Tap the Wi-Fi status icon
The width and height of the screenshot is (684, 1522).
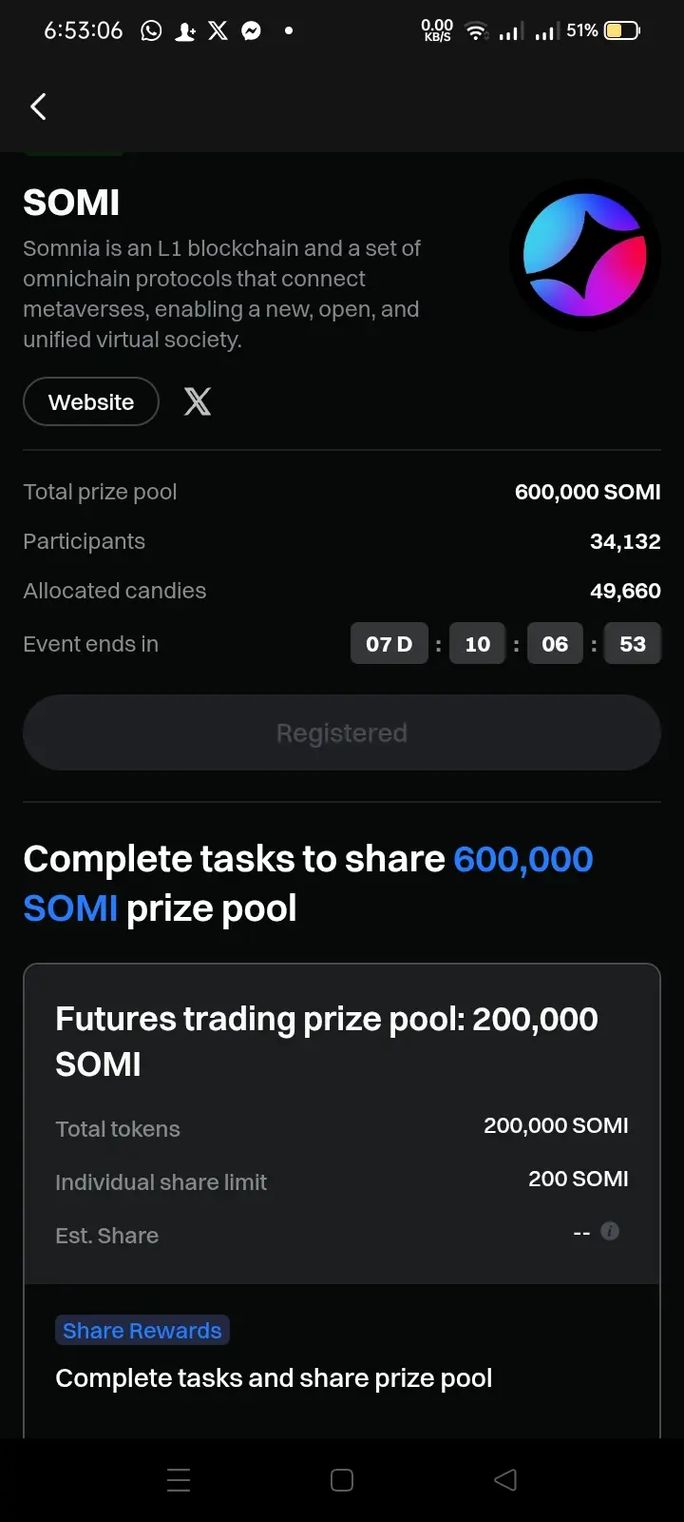coord(476,31)
